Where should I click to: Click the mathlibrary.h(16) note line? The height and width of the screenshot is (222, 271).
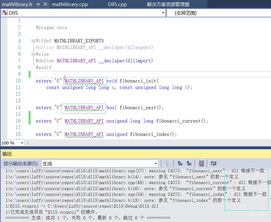(126, 188)
